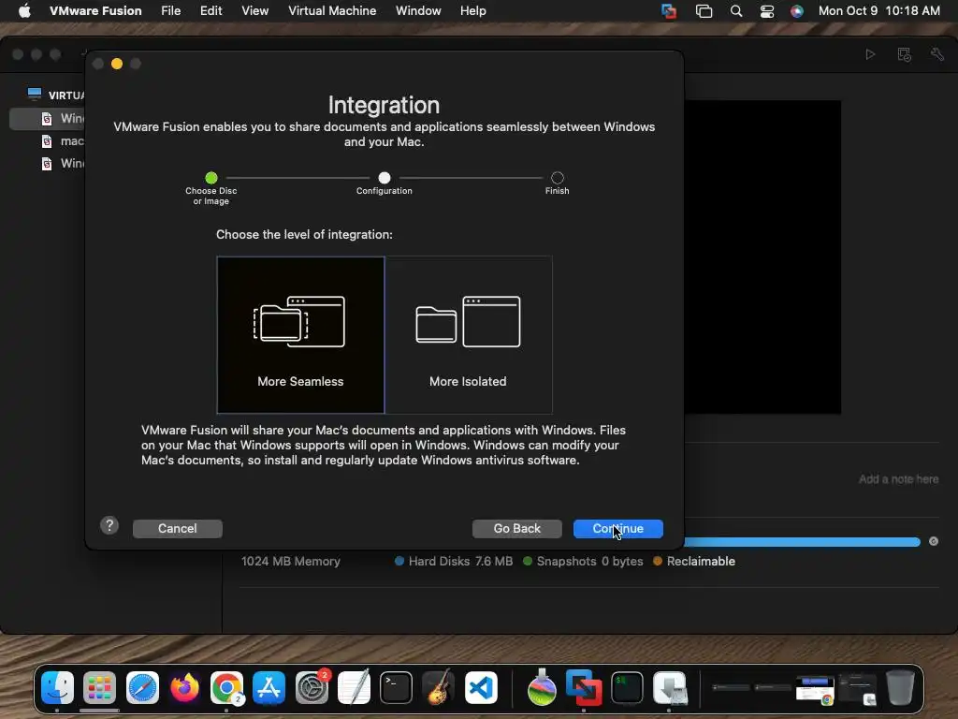Open App Store from the Dock
Viewport: 958px width, 719px height.
[269, 688]
